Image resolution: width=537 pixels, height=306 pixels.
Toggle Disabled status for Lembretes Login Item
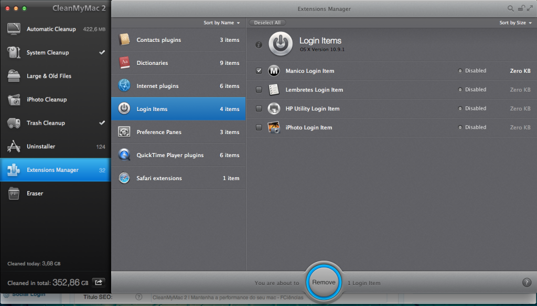pyautogui.click(x=472, y=90)
